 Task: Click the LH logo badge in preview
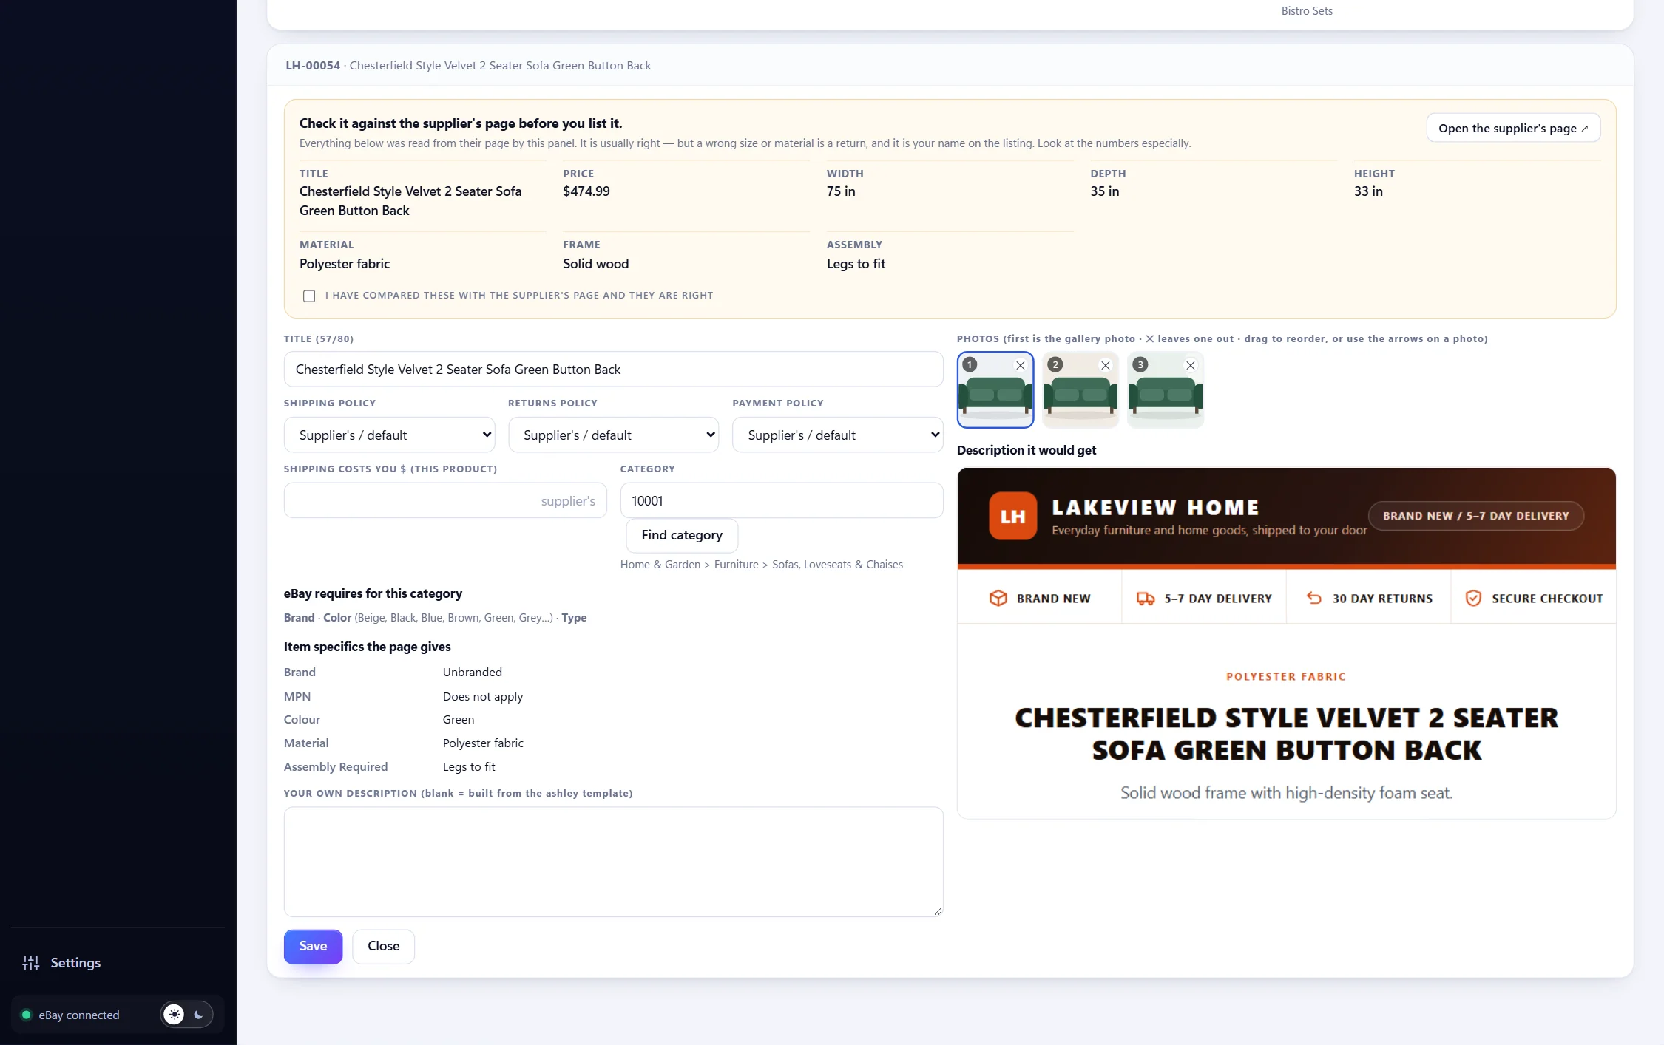click(x=1012, y=516)
